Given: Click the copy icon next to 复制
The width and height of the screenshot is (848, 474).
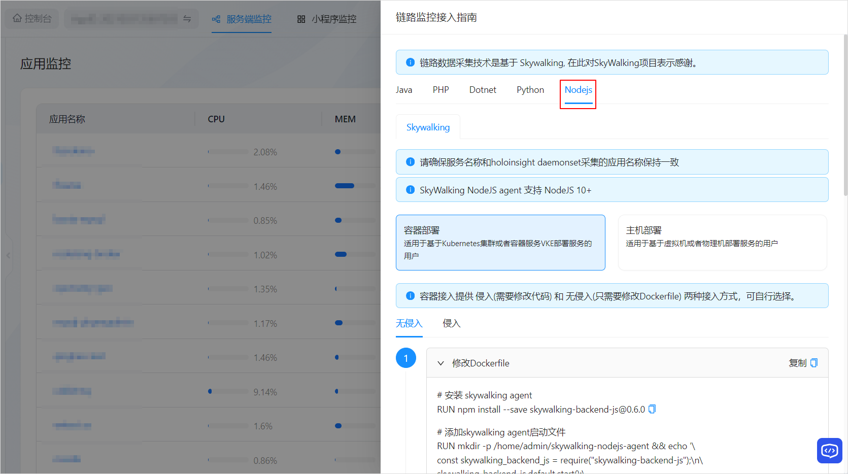Looking at the screenshot, I should pos(814,363).
